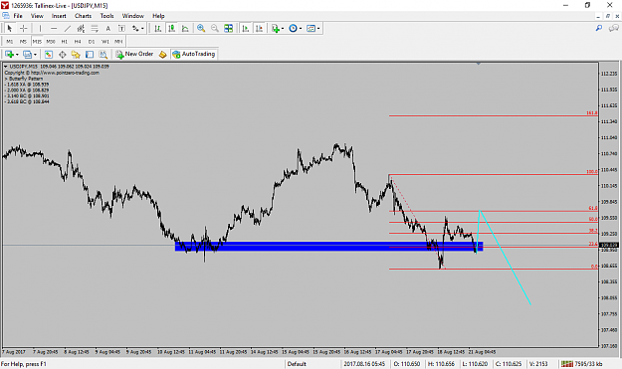Open the Market Watch panel icon
The width and height of the screenshot is (622, 369).
pyautogui.click(x=49, y=55)
